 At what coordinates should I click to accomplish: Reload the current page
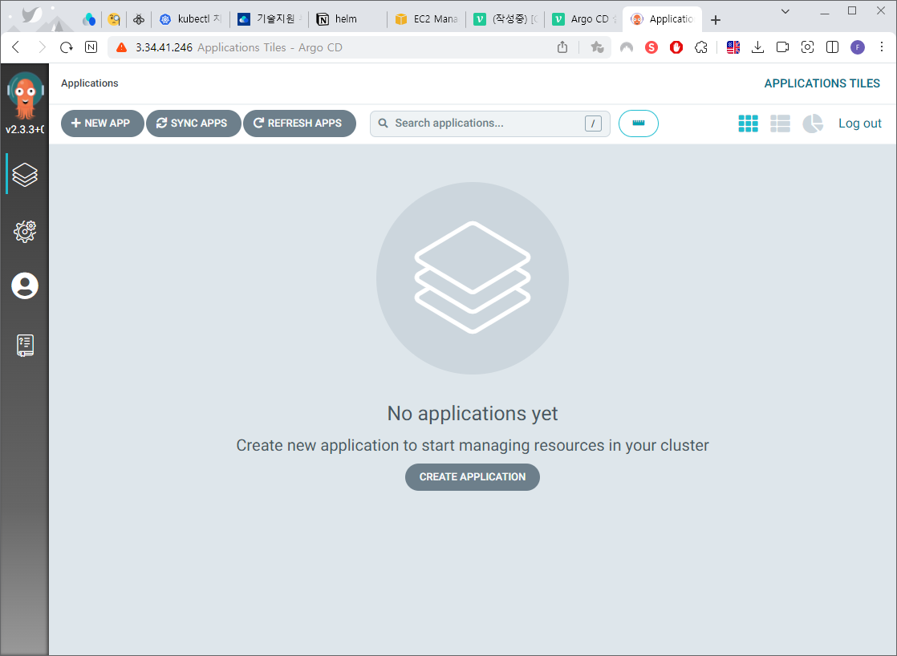[67, 47]
